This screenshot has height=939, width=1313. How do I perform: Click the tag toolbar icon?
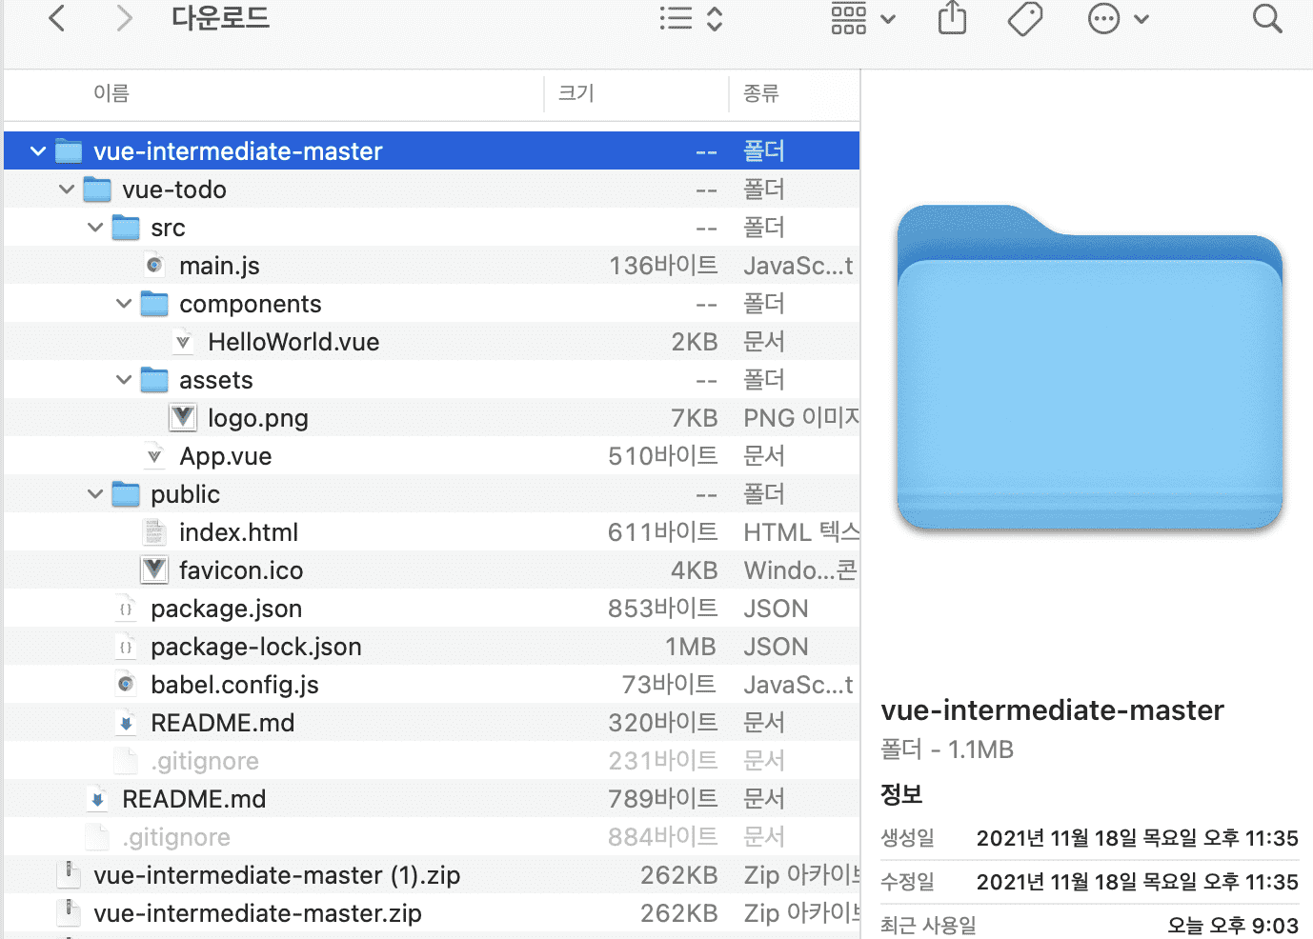point(1025,18)
